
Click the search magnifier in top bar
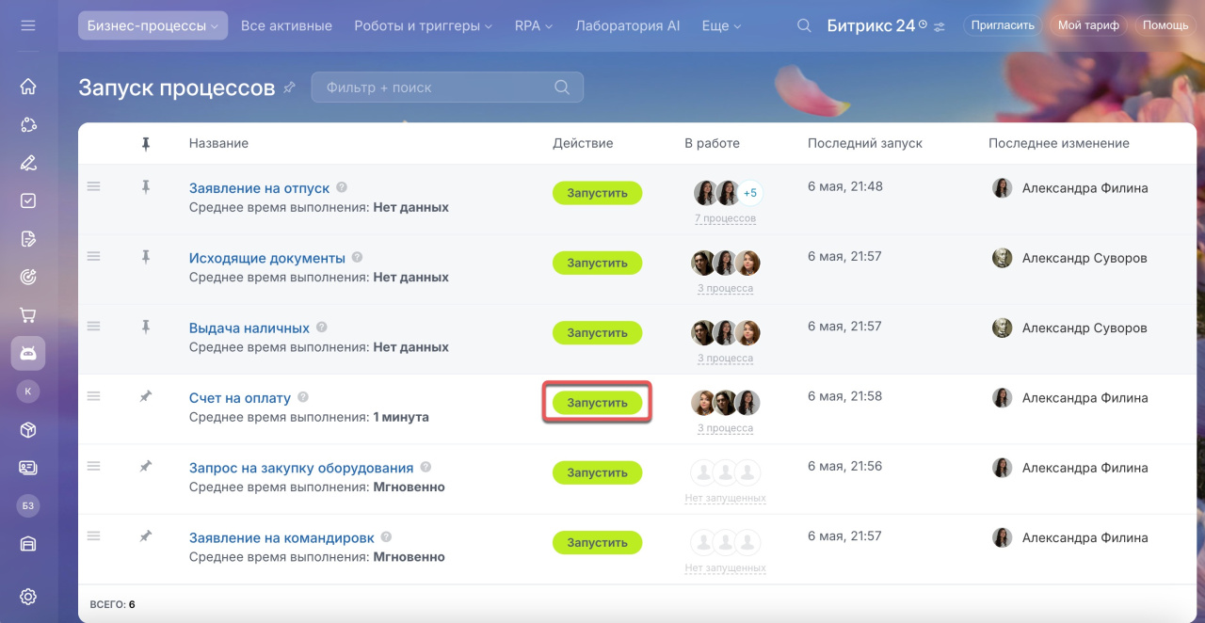tap(804, 25)
